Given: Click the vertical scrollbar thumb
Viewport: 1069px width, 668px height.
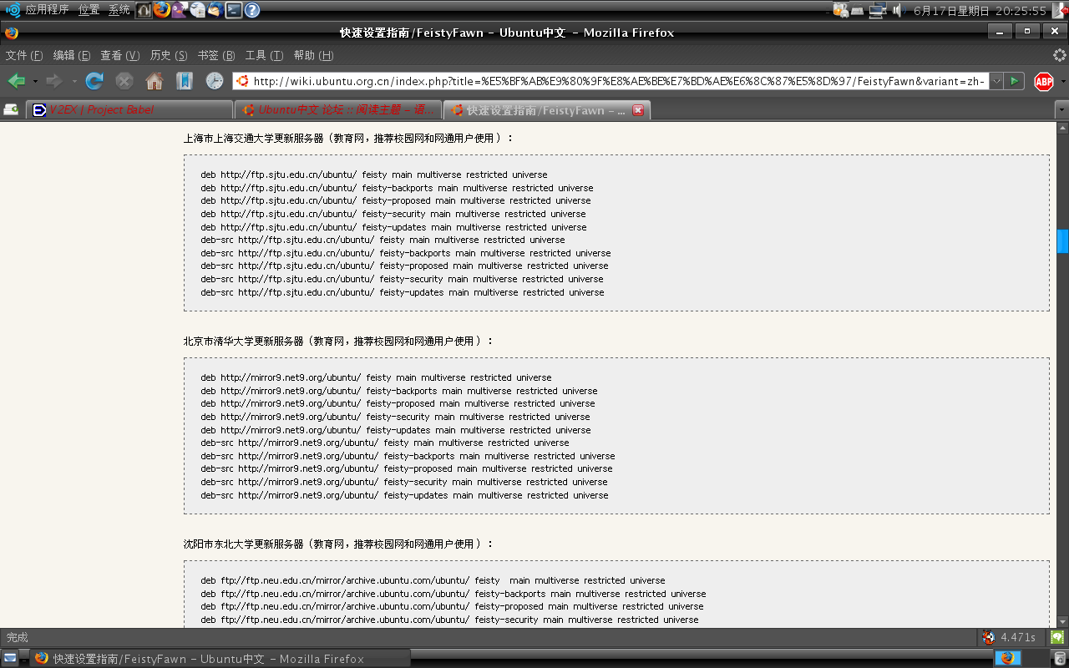Looking at the screenshot, I should click(1062, 240).
